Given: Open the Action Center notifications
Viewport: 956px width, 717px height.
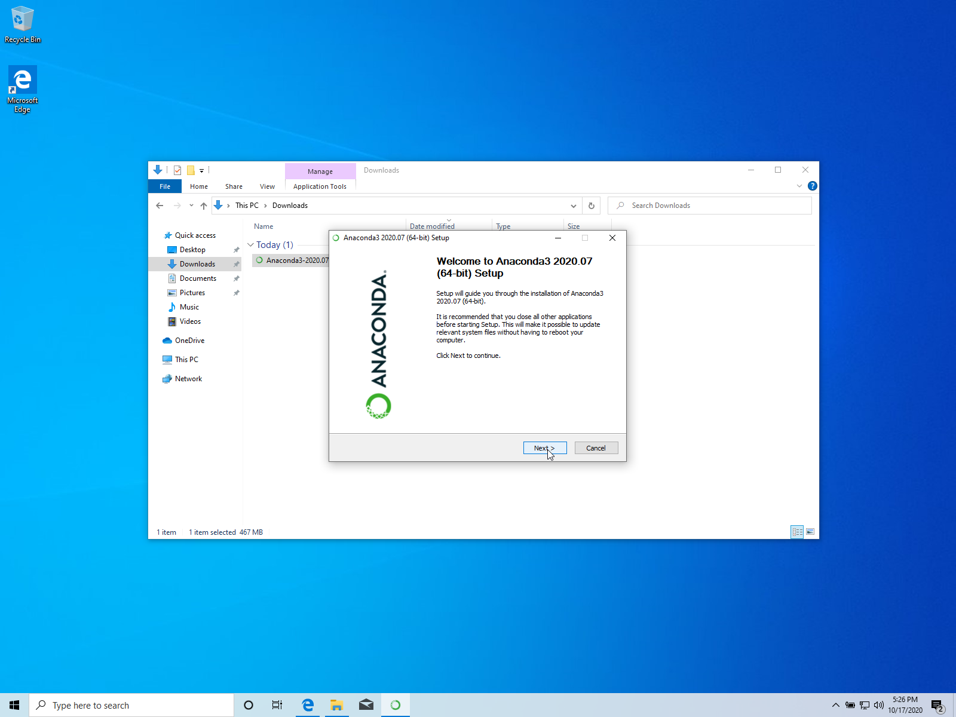Looking at the screenshot, I should coord(937,706).
